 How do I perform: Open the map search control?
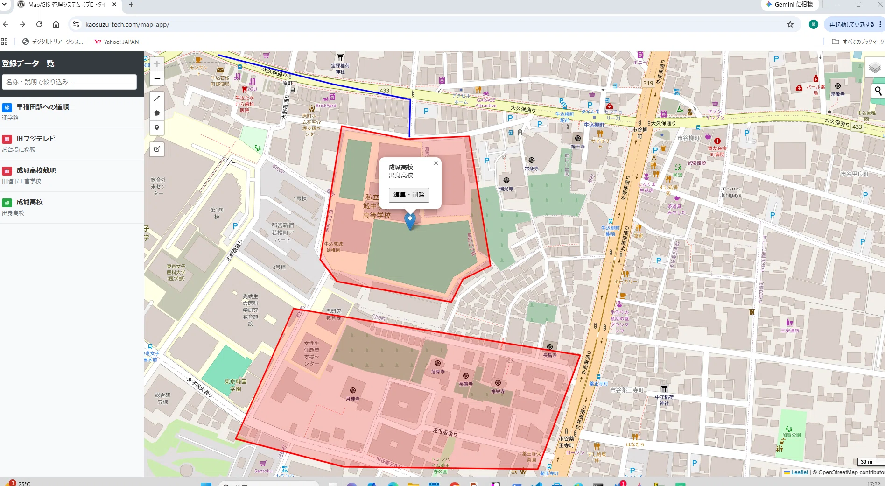pos(878,91)
